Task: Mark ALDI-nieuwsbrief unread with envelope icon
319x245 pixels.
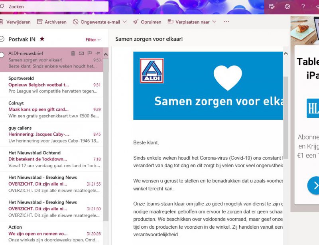Action: tap(81, 53)
